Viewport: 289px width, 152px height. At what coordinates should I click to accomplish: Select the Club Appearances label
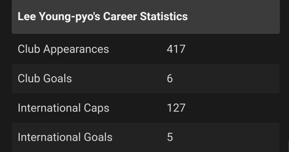point(63,49)
